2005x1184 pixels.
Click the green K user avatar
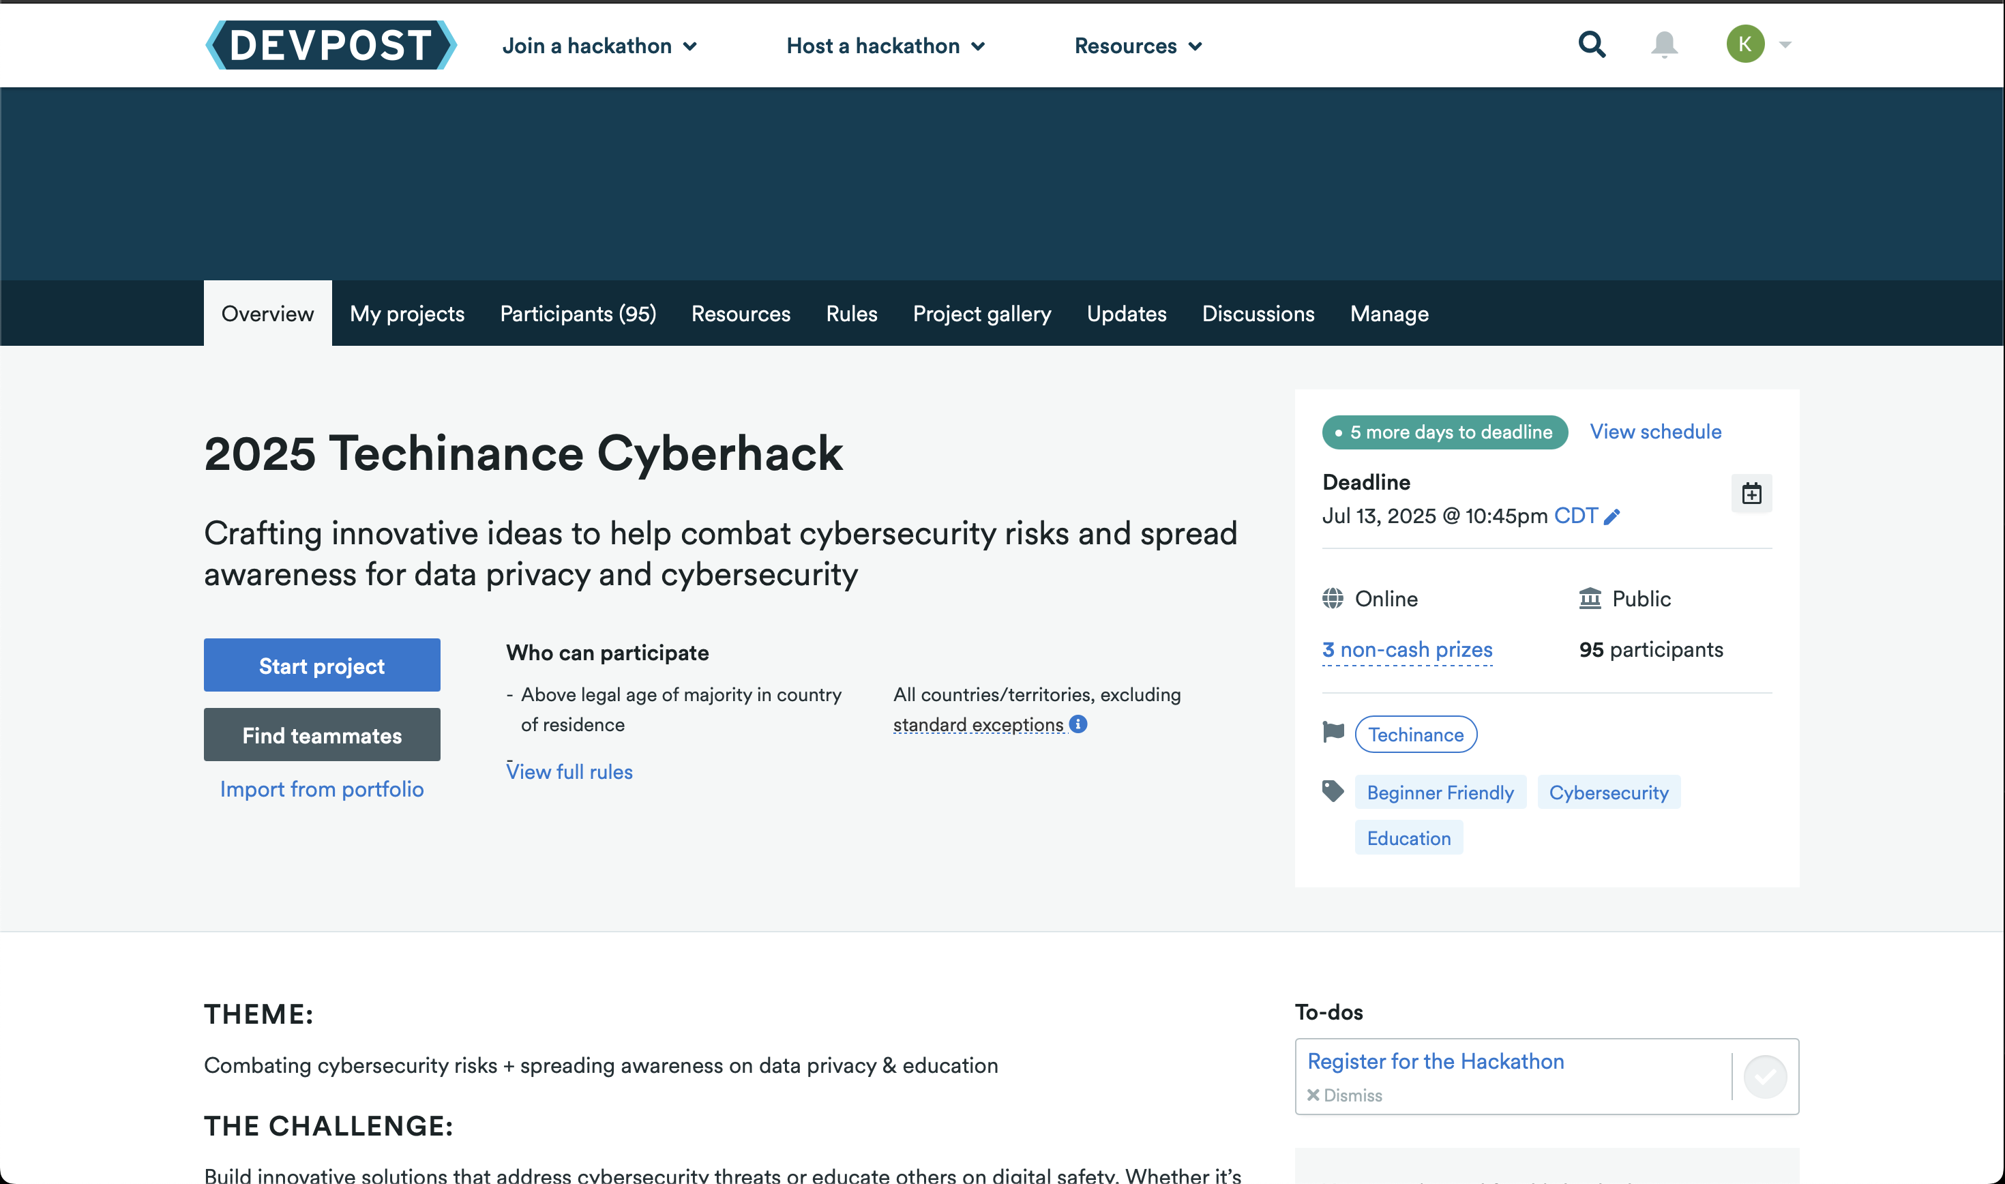(1744, 45)
